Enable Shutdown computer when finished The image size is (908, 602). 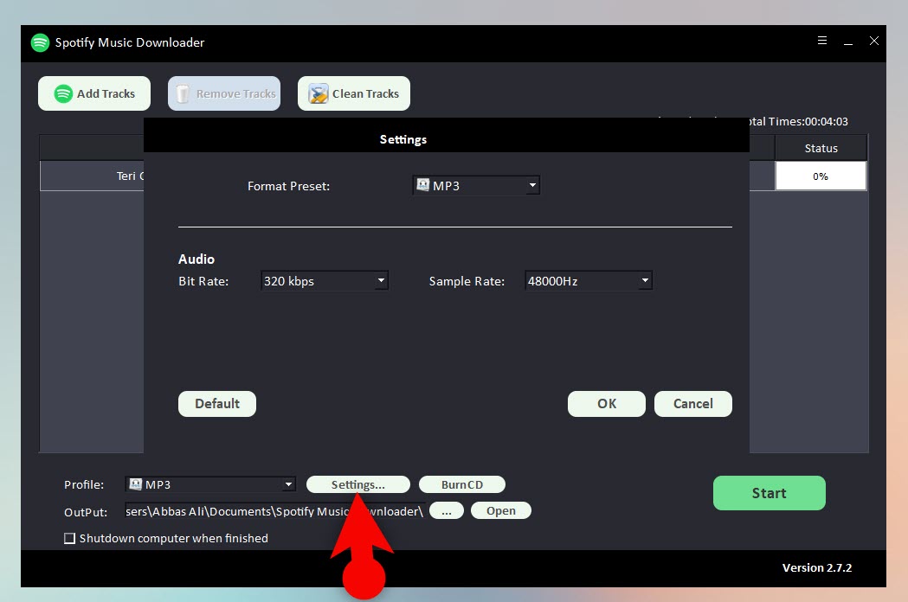tap(69, 538)
